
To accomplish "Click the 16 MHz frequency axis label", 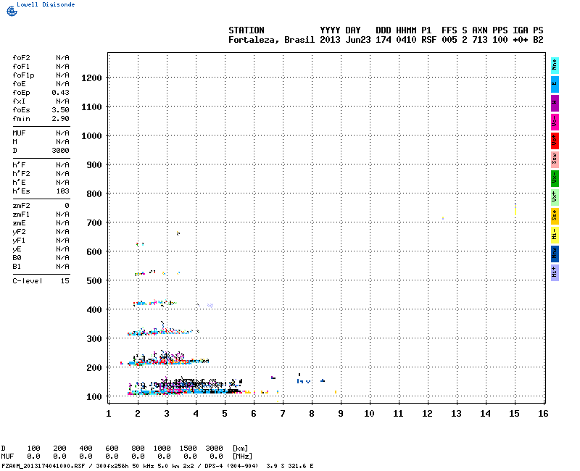I will 543,414.
